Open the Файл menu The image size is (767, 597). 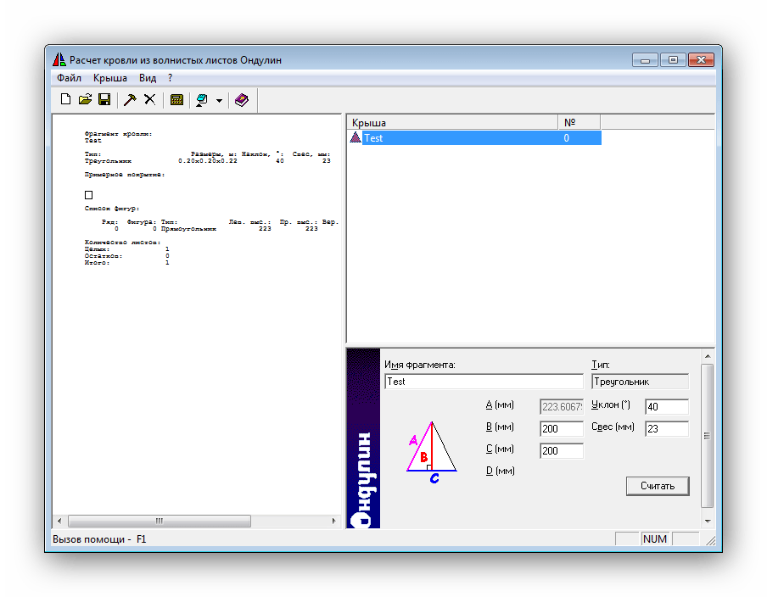coord(69,78)
